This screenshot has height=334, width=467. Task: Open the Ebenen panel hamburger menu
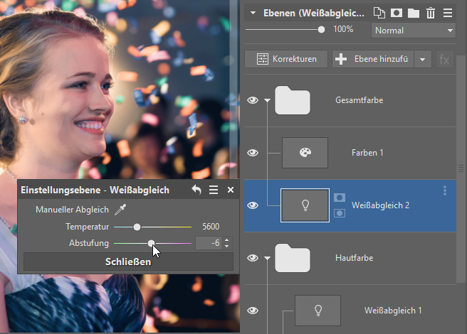[448, 13]
